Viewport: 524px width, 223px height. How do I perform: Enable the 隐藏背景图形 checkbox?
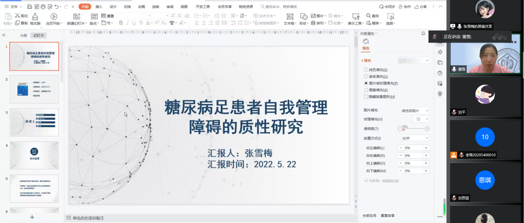[x=366, y=97]
